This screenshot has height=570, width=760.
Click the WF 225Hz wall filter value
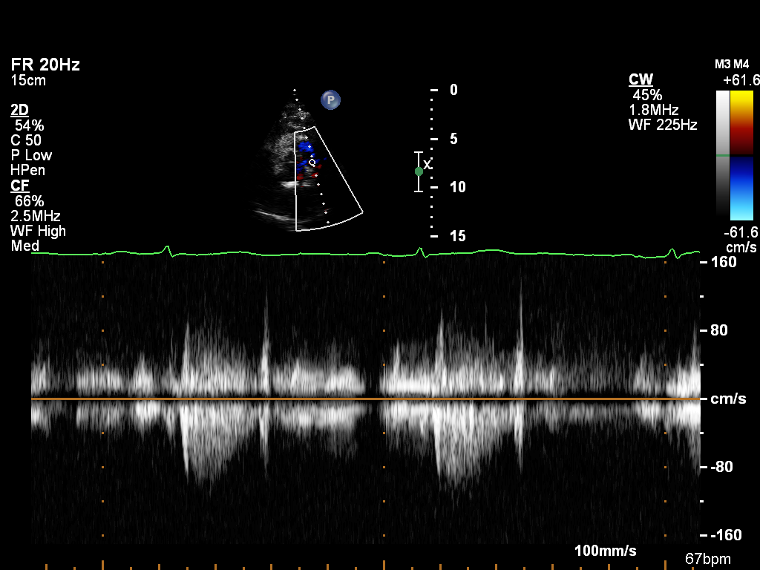(663, 125)
